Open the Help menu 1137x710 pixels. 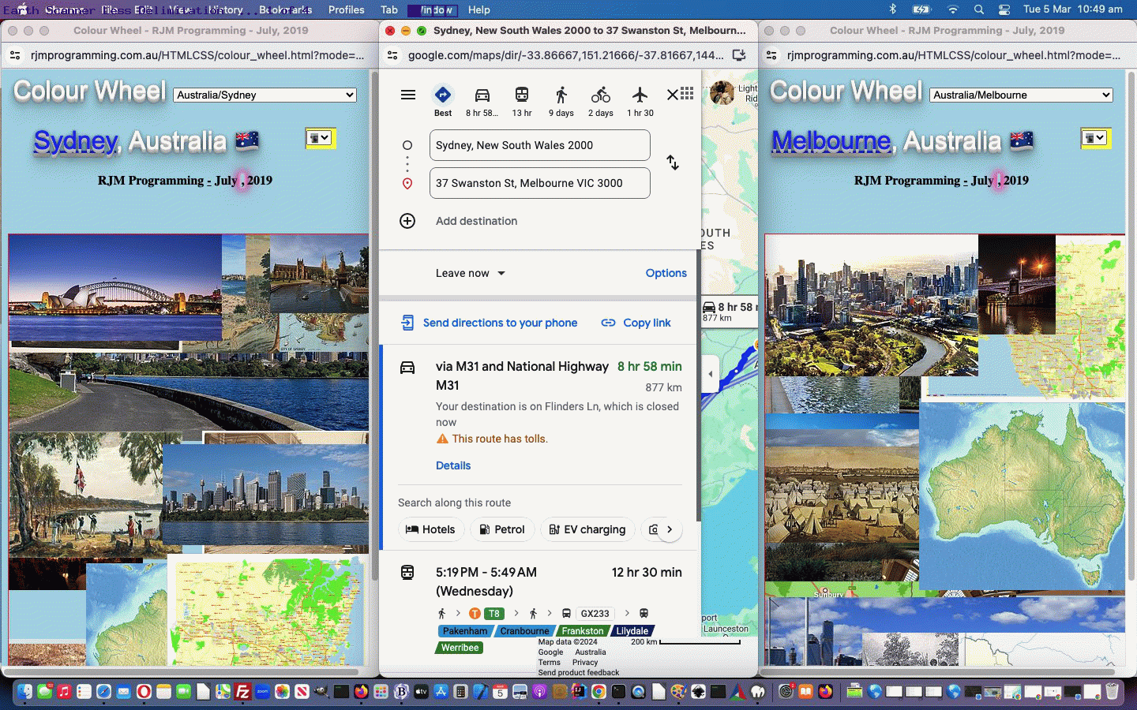click(x=478, y=9)
